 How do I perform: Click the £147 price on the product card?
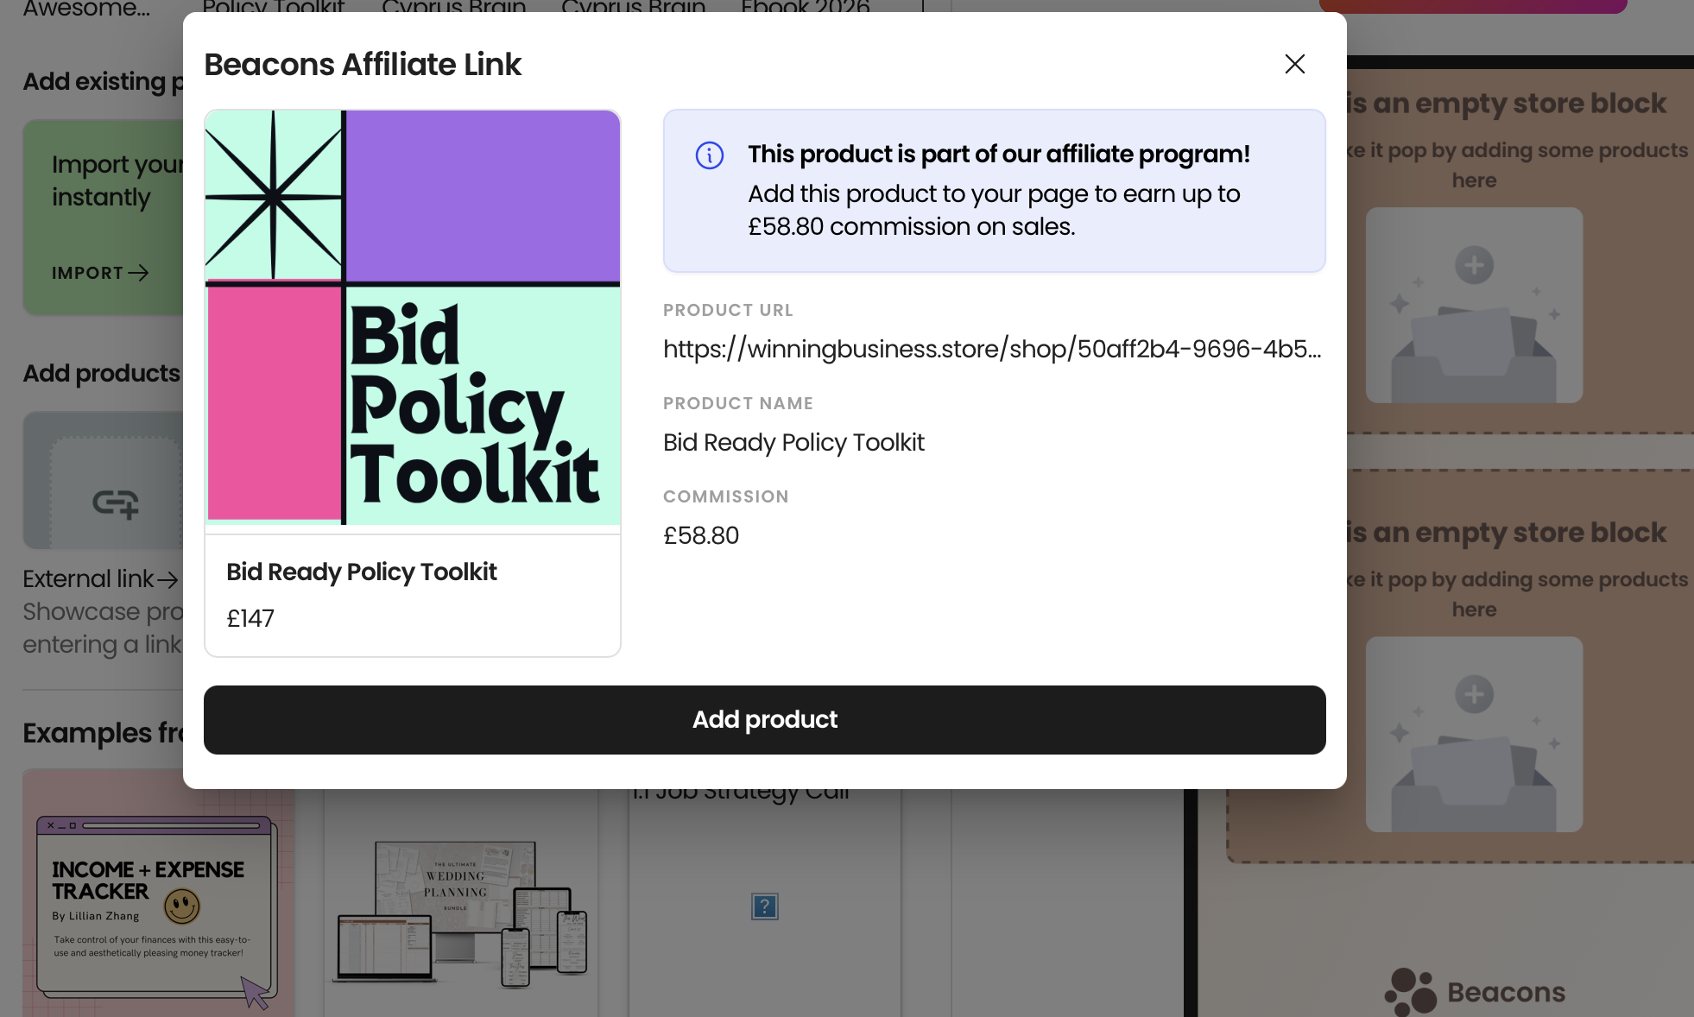pyautogui.click(x=250, y=618)
